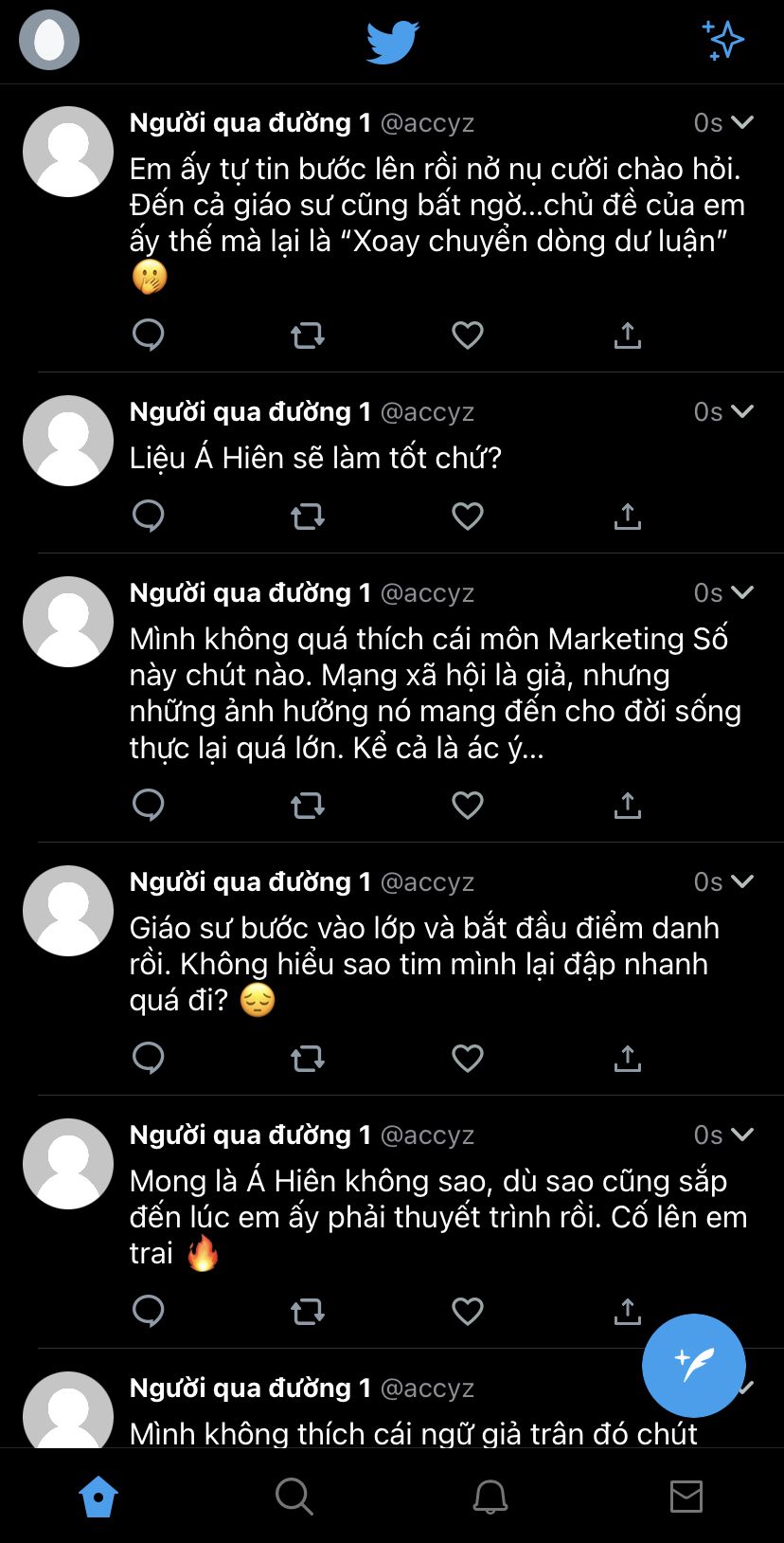Toggle latest tweets via sparkle icon

pyautogui.click(x=724, y=41)
